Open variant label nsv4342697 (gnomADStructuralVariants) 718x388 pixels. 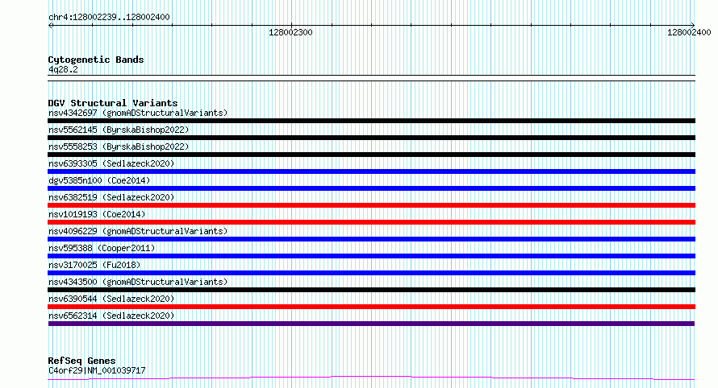click(x=138, y=113)
